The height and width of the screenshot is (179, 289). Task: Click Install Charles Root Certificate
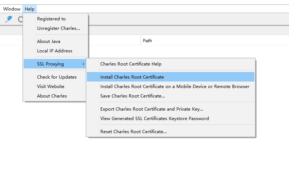[170, 77]
